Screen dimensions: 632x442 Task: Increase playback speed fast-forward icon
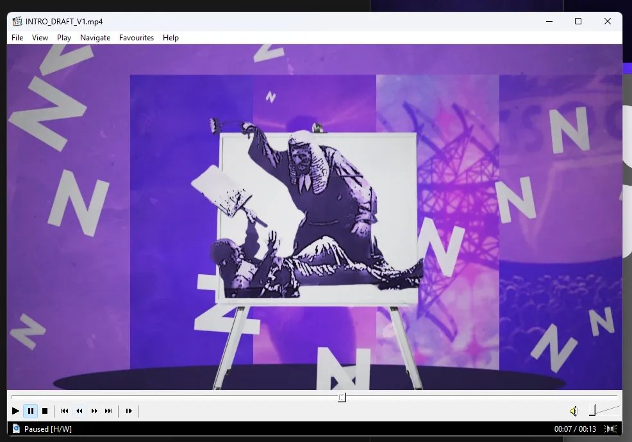pos(94,411)
